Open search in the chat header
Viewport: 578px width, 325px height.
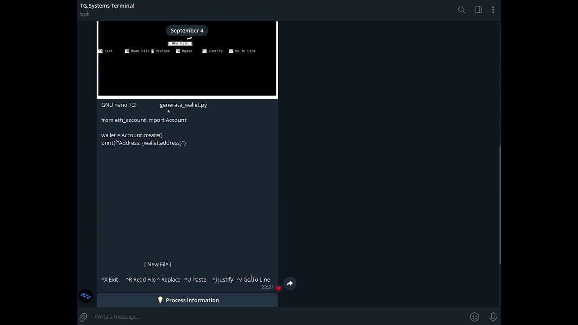point(461,9)
